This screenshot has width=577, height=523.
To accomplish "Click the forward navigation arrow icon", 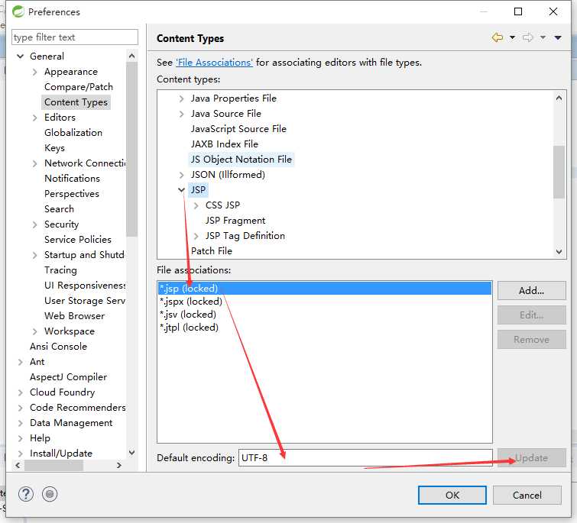I will click(x=527, y=37).
